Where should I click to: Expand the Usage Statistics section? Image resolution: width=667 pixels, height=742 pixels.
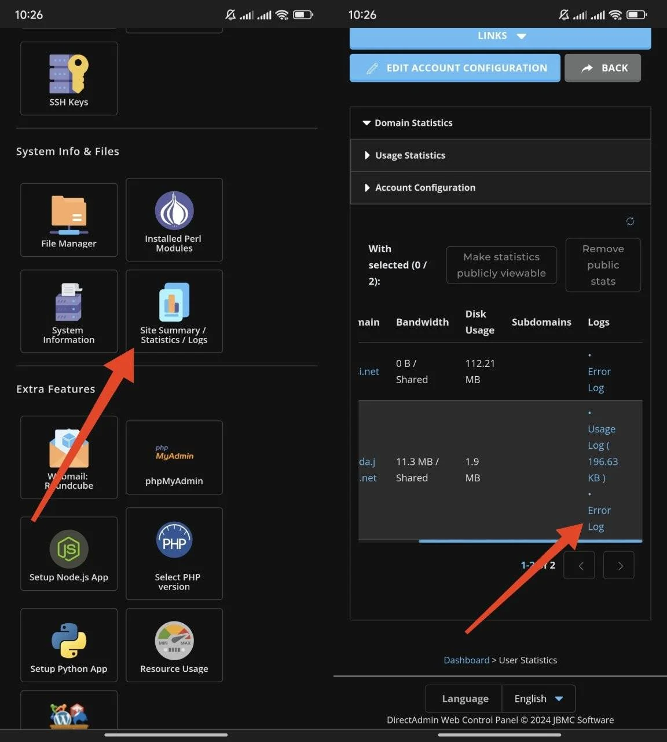click(x=500, y=155)
